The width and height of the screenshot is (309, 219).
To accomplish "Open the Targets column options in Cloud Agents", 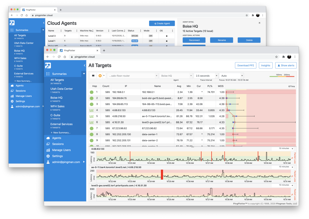I will [77, 31].
